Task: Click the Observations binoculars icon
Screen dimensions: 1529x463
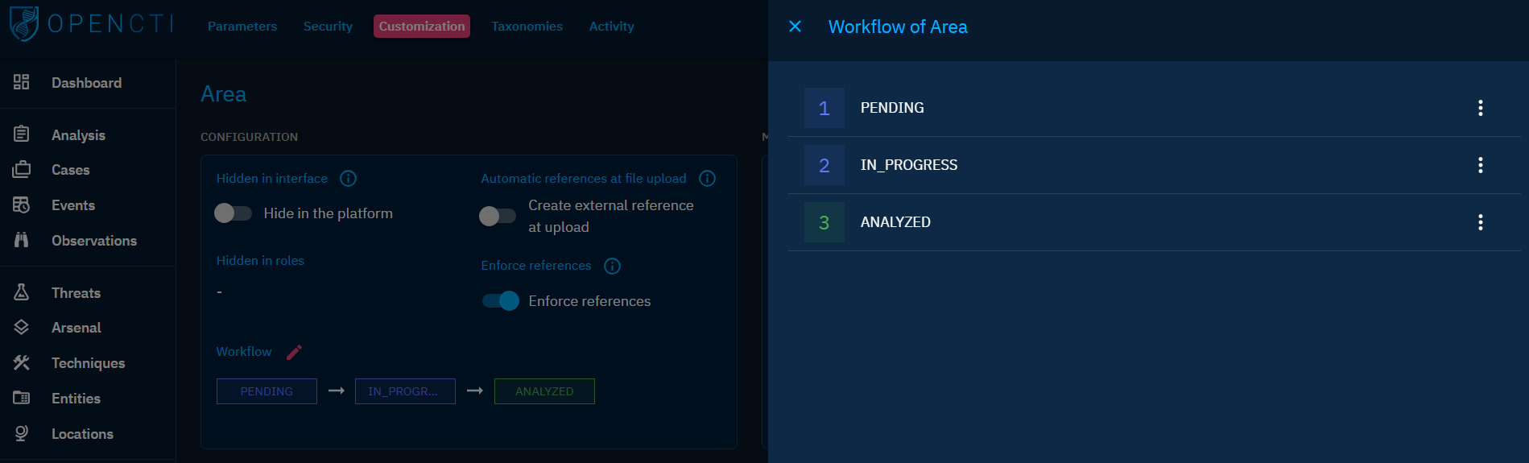Action: tap(22, 240)
